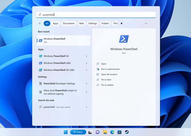Click the search box containing powershell
This screenshot has height=136, width=191.
(x=97, y=15)
